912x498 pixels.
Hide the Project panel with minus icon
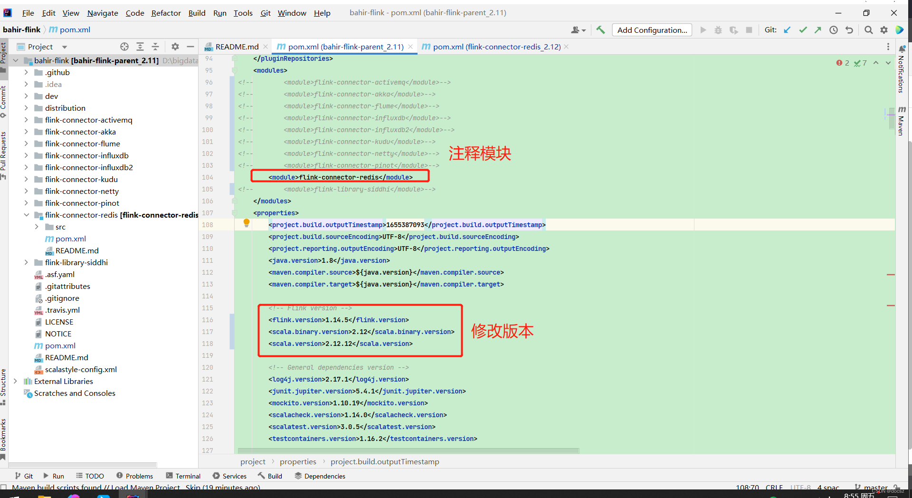190,47
